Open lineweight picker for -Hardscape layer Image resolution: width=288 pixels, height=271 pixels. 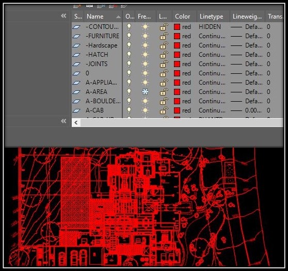click(247, 45)
